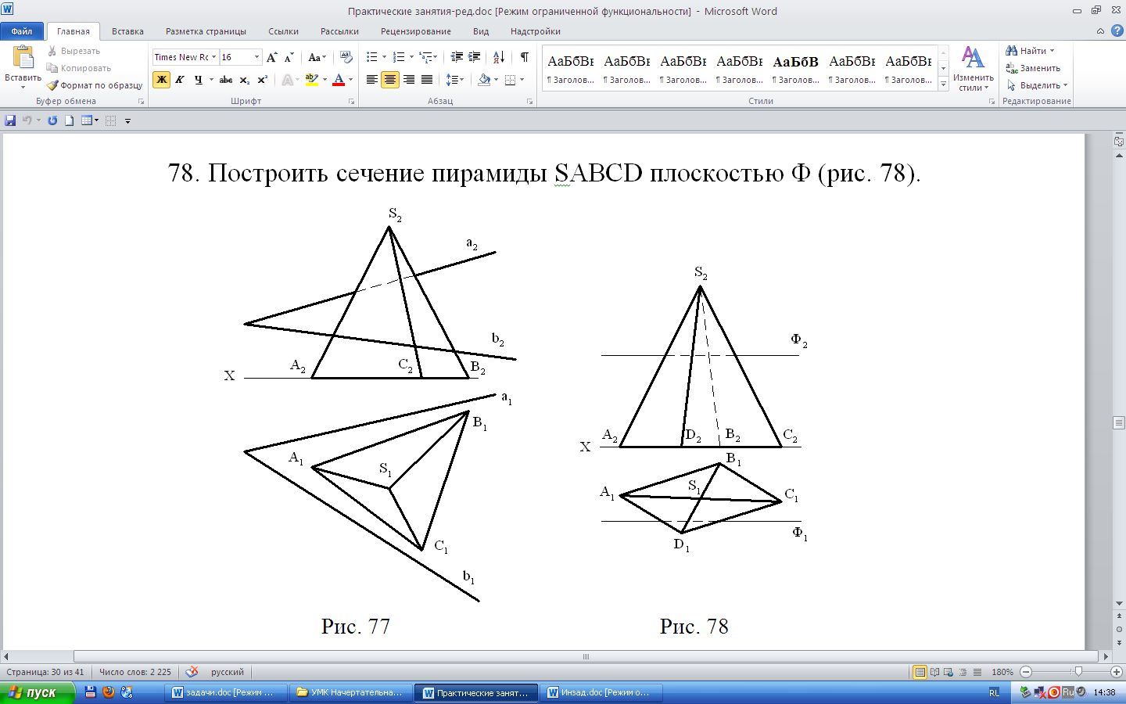Create a new document from quick access toolbar

(x=69, y=120)
